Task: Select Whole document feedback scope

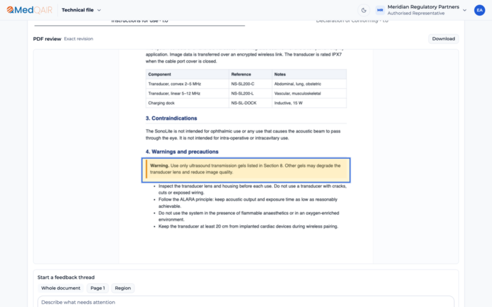Action: tap(61, 288)
